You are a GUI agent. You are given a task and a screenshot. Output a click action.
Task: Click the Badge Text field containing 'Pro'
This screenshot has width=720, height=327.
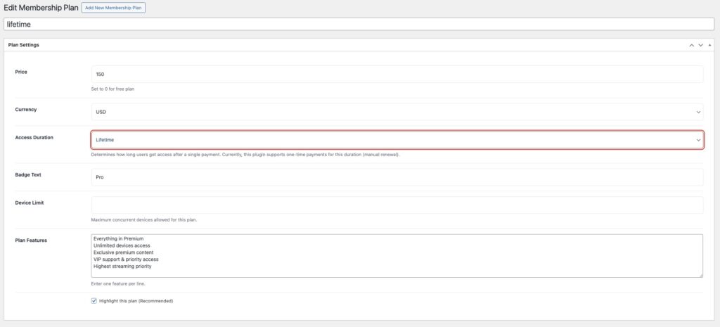[x=397, y=177]
